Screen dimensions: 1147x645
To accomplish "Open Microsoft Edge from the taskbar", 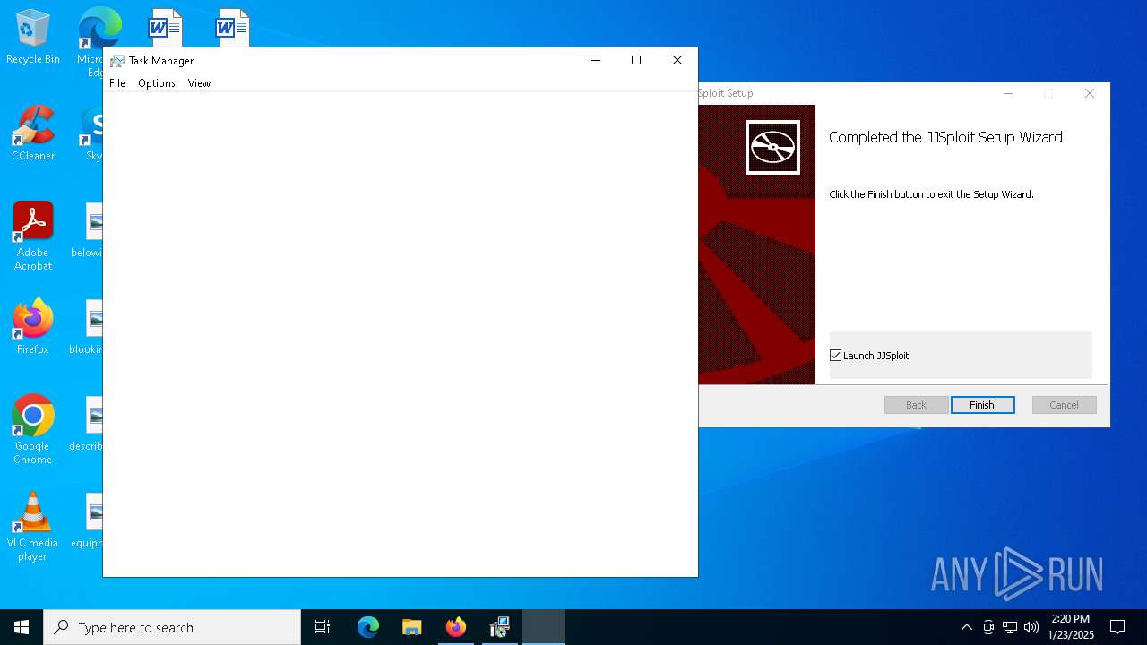I will coord(368,627).
